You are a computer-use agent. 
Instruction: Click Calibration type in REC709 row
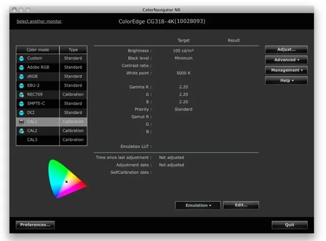pyautogui.click(x=73, y=94)
